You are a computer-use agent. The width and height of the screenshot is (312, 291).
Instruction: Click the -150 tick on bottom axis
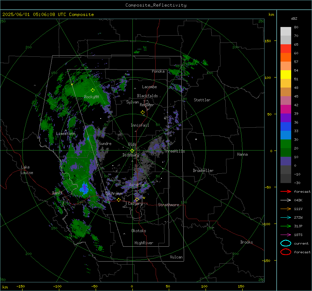point(20,286)
